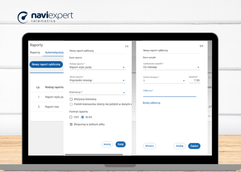Toggle the Eksportuj w jednym pliku checkbox
241x172 pixels.
click(71, 124)
